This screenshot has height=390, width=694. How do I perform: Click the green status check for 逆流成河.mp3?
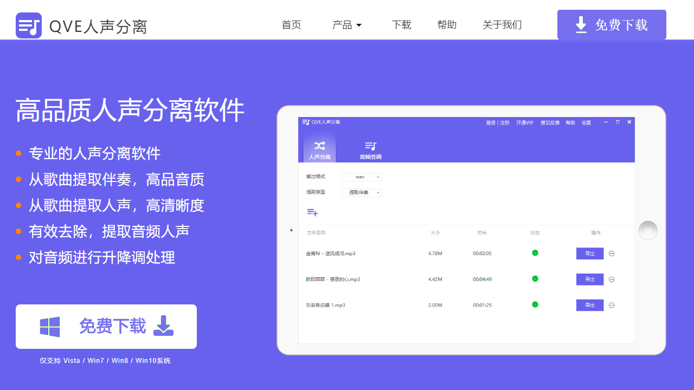click(x=535, y=253)
